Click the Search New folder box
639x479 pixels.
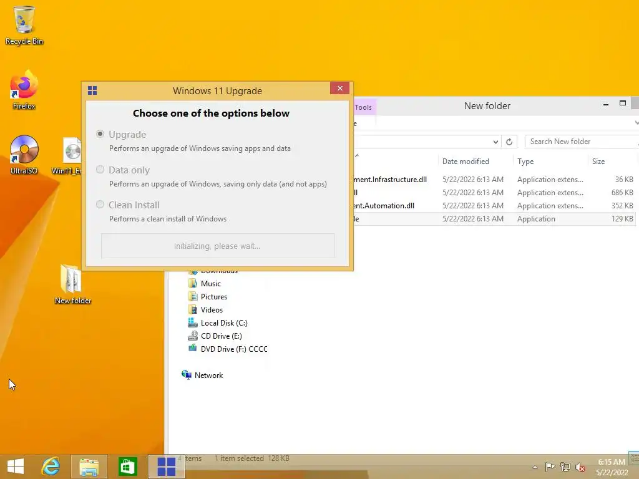(x=581, y=142)
